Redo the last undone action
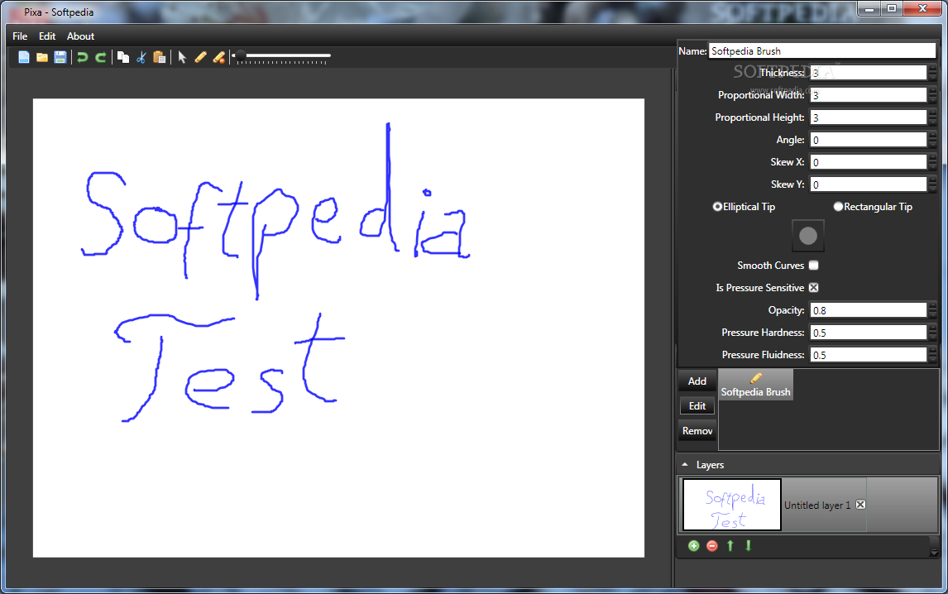The height and width of the screenshot is (594, 948). 101,57
